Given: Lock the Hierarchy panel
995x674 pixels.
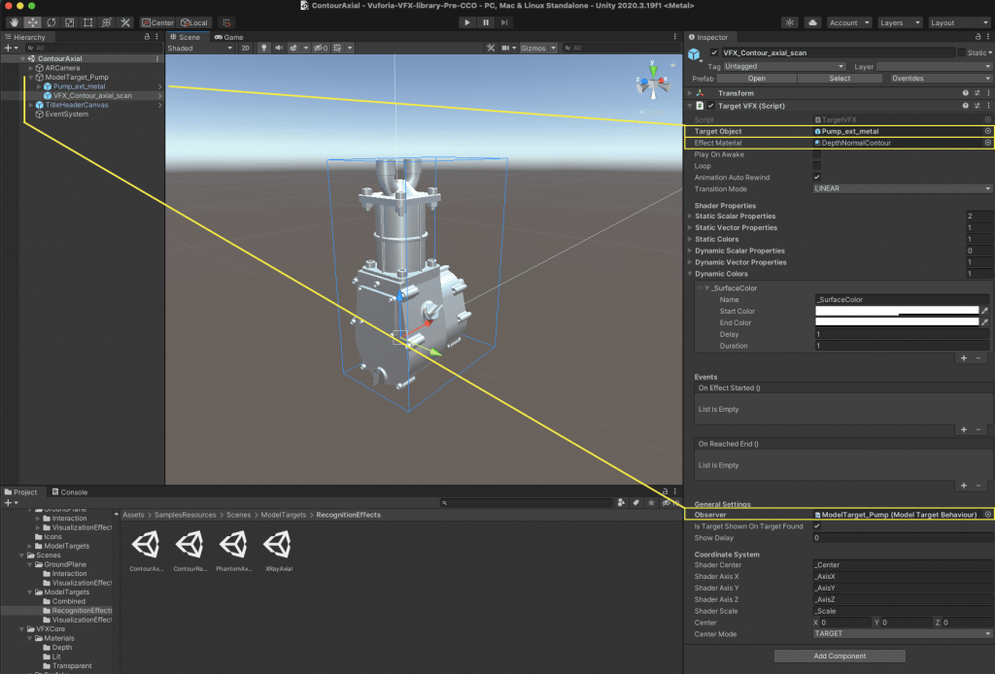Looking at the screenshot, I should tap(147, 37).
